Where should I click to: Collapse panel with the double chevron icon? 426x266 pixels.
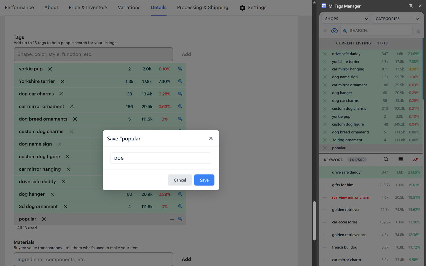pos(325,31)
